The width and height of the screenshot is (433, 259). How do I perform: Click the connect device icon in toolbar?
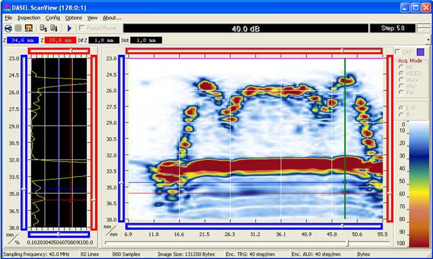(8, 29)
